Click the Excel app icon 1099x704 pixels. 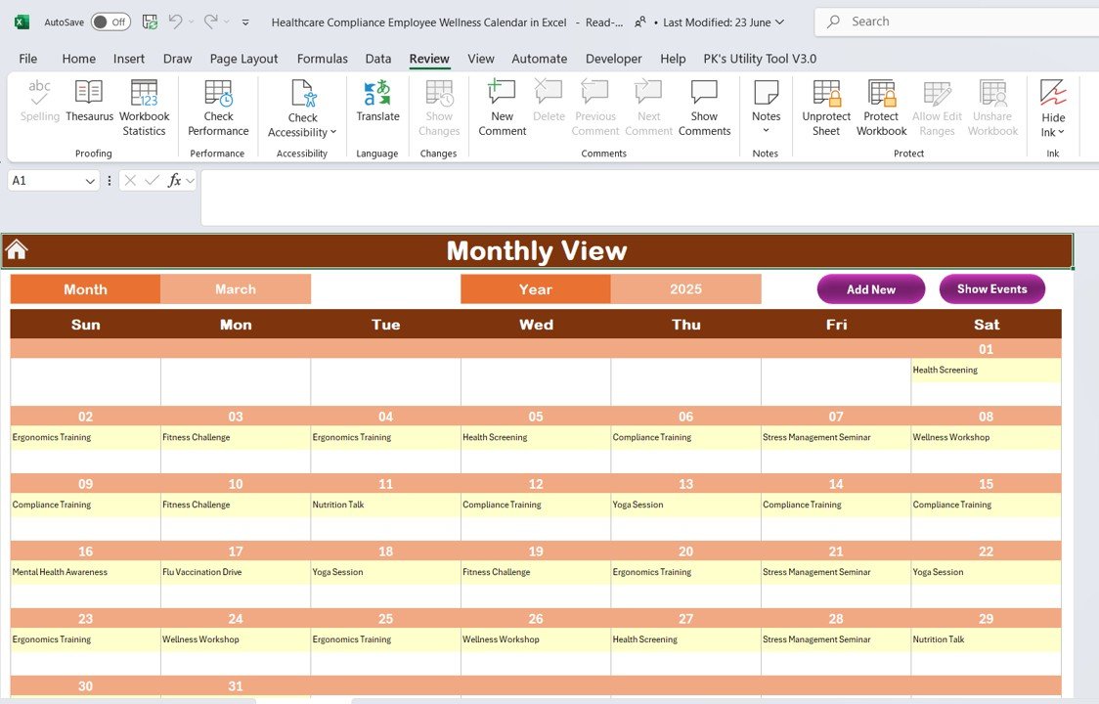coord(22,22)
